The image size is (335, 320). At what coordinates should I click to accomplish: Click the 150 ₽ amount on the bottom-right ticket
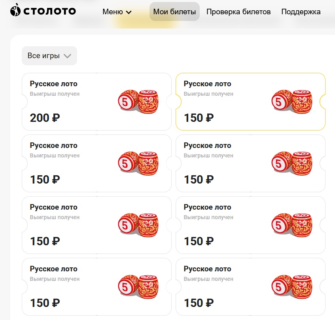point(199,303)
